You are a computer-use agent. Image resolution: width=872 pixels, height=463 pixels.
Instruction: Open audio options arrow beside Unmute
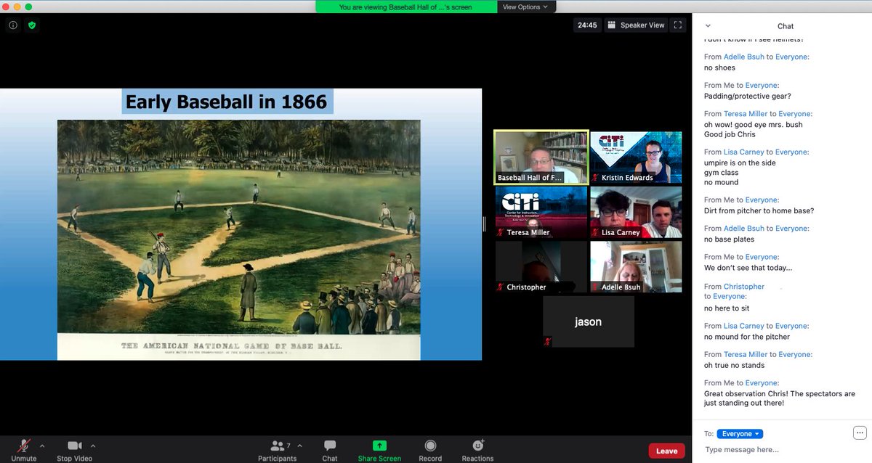(x=42, y=446)
